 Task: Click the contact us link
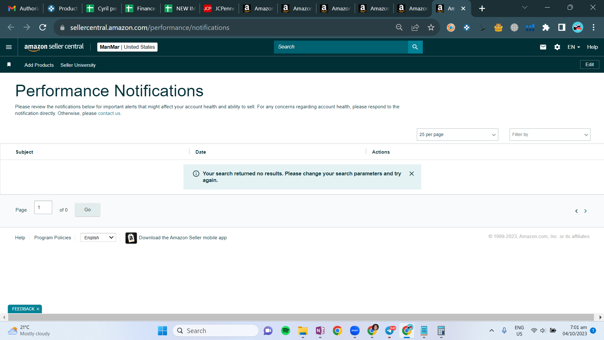pos(109,113)
